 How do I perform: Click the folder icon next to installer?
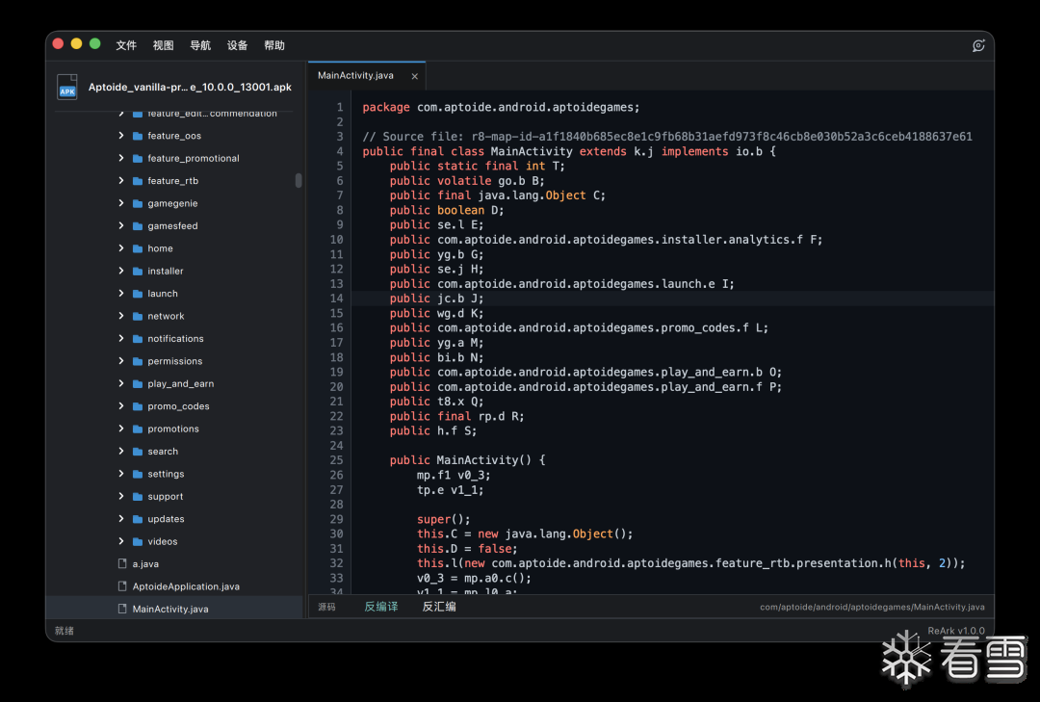click(x=138, y=272)
